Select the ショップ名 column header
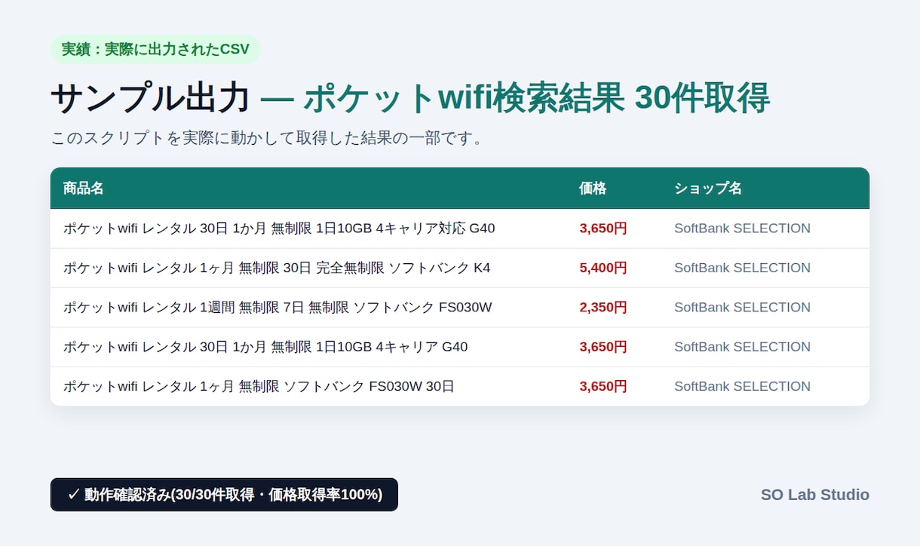This screenshot has height=546, width=920. click(708, 189)
